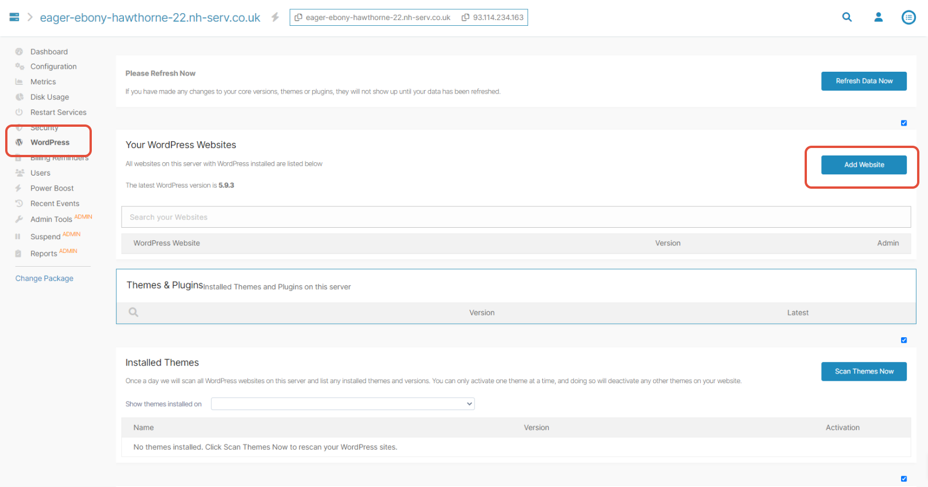Click the Dashboard sidebar icon
The width and height of the screenshot is (928, 487).
point(19,52)
